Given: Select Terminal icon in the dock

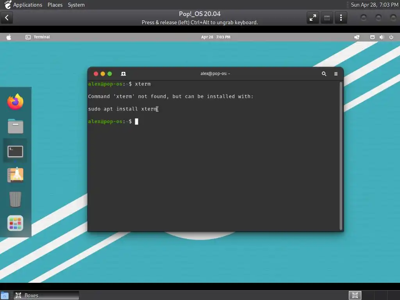Looking at the screenshot, I should point(15,152).
